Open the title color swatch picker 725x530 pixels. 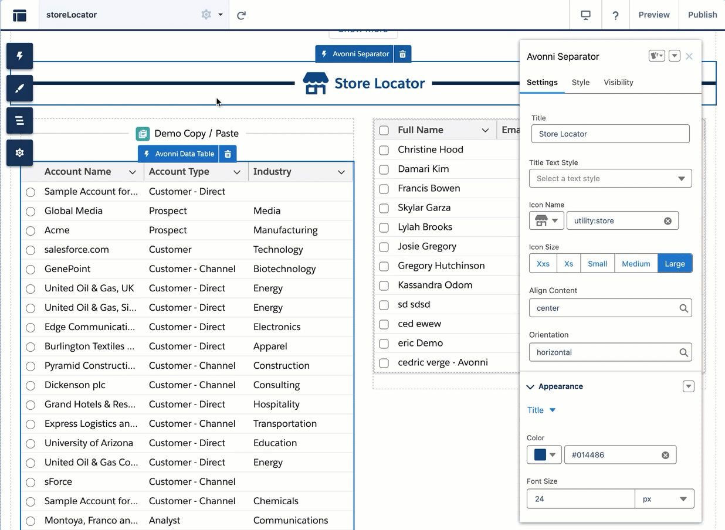click(x=544, y=455)
